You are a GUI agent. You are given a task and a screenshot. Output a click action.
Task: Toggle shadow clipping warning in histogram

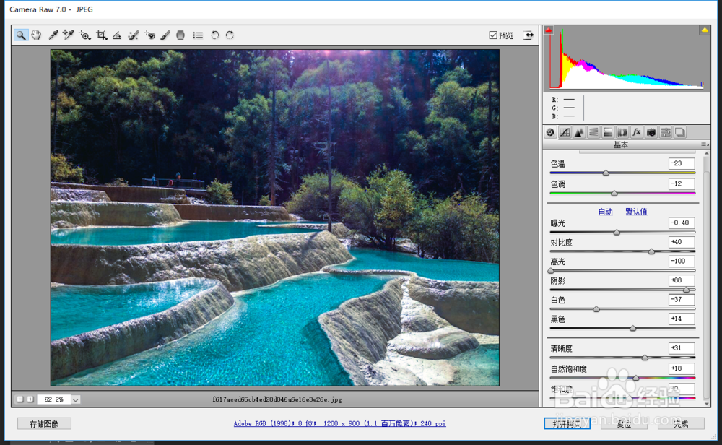pyautogui.click(x=549, y=30)
